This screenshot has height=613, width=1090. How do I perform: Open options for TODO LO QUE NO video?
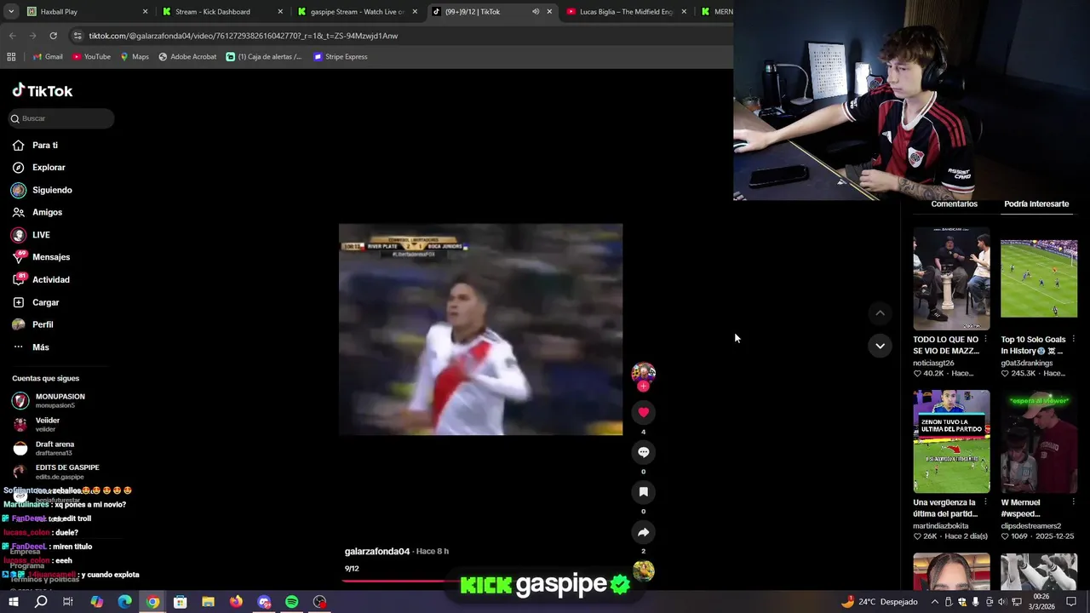coord(985,339)
